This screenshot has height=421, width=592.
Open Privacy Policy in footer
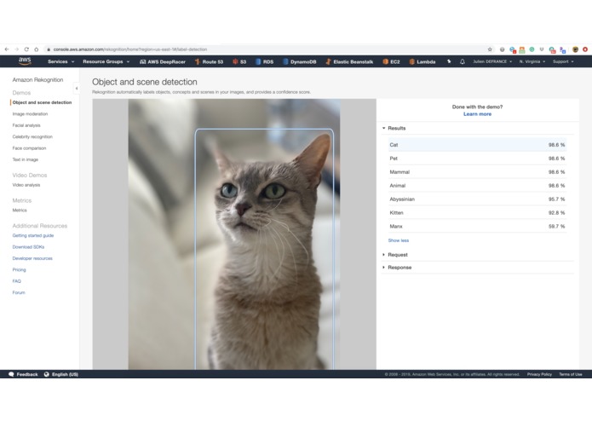tap(539, 374)
